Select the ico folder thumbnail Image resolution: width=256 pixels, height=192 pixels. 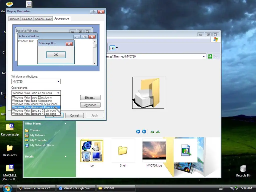[x=92, y=150]
